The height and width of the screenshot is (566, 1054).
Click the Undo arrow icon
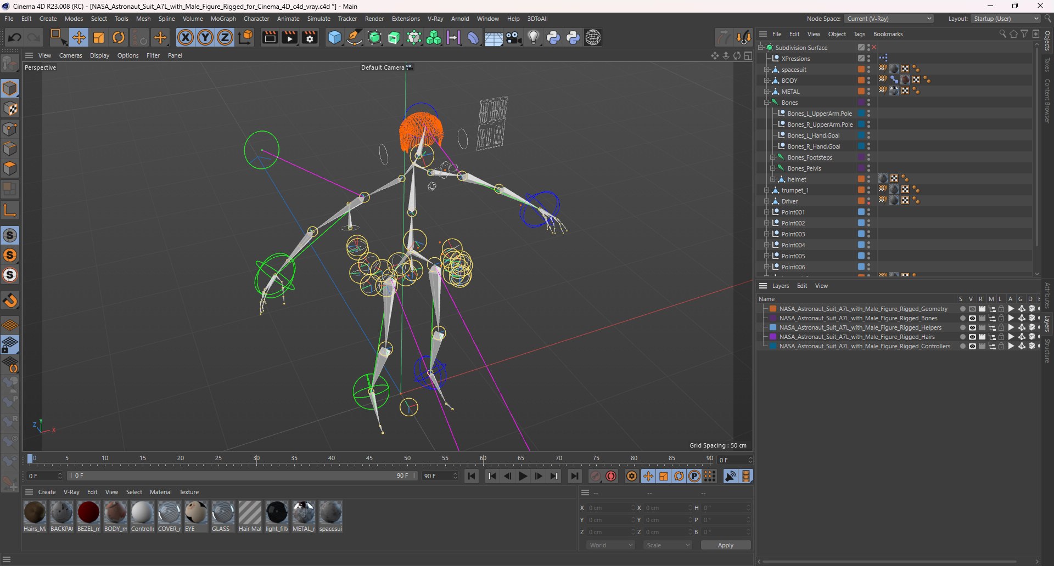tap(15, 37)
